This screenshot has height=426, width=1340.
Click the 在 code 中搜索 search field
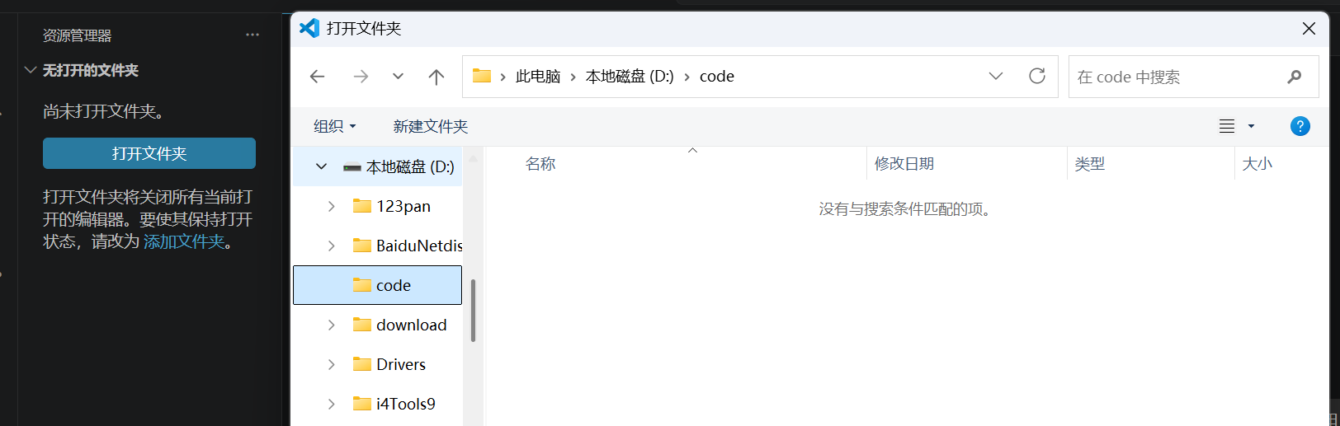(x=1193, y=77)
